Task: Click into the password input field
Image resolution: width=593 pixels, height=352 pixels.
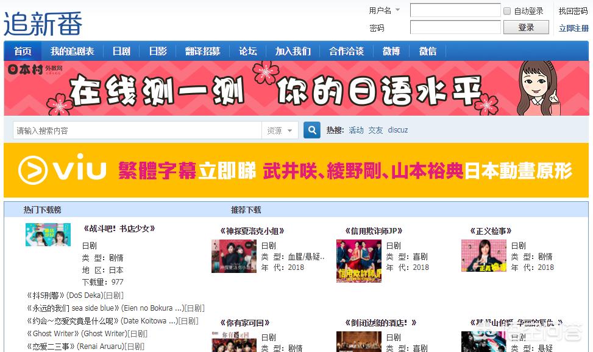Action: click(455, 27)
